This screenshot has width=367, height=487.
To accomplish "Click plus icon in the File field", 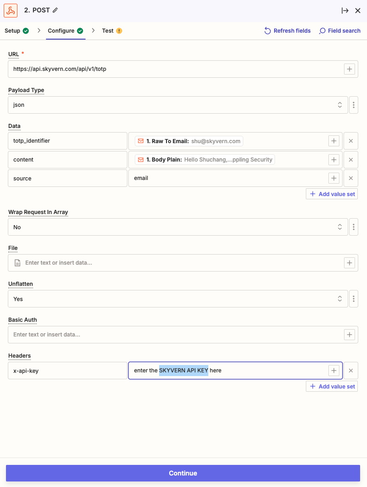I will click(x=350, y=263).
